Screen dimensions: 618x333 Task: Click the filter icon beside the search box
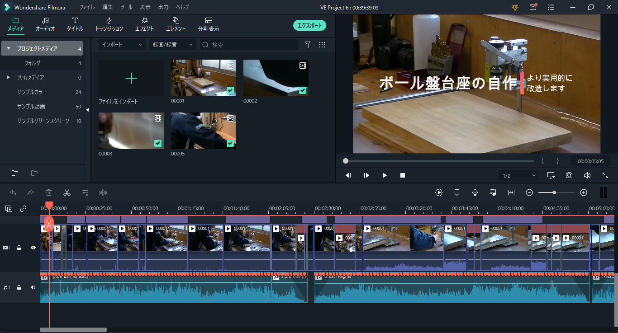tap(308, 45)
